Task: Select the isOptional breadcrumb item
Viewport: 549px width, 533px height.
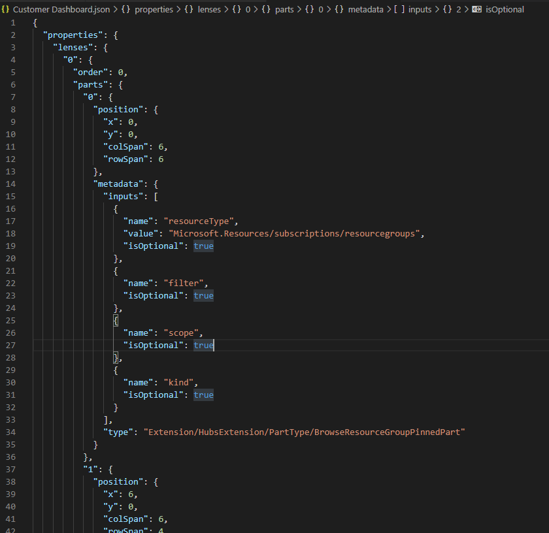Action: [x=505, y=10]
